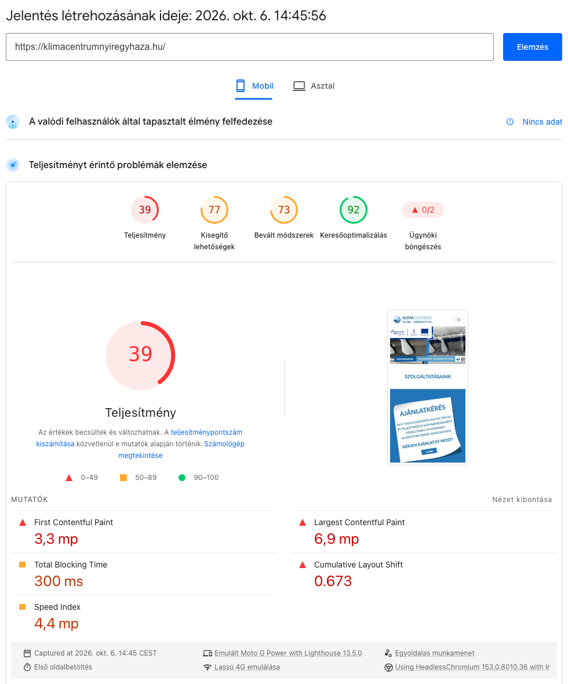Screen dimensions: 568x684
Task: Click the orange square next to Speed Index
Action: click(22, 607)
